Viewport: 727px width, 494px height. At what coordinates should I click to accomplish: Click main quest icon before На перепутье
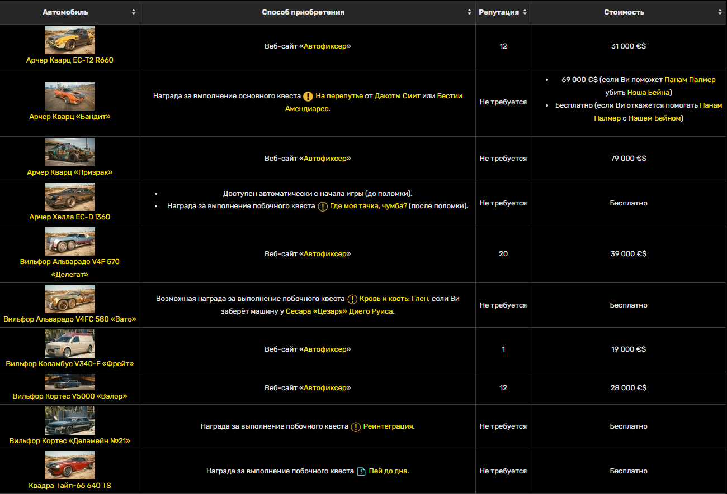click(308, 96)
